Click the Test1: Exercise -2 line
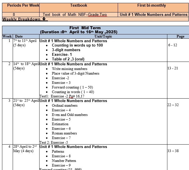Image resolution: width=189 pixels, height=170 pixels. tap(62, 96)
